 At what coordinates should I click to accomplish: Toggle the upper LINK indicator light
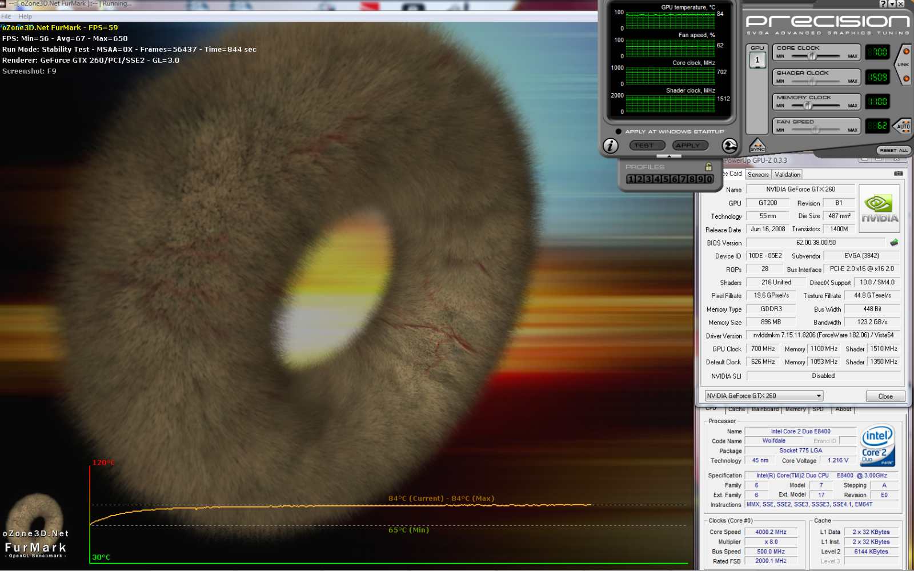click(906, 51)
